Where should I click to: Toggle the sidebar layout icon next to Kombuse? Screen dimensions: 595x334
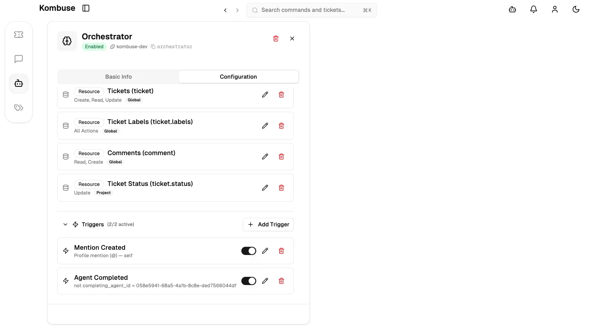pyautogui.click(x=86, y=8)
